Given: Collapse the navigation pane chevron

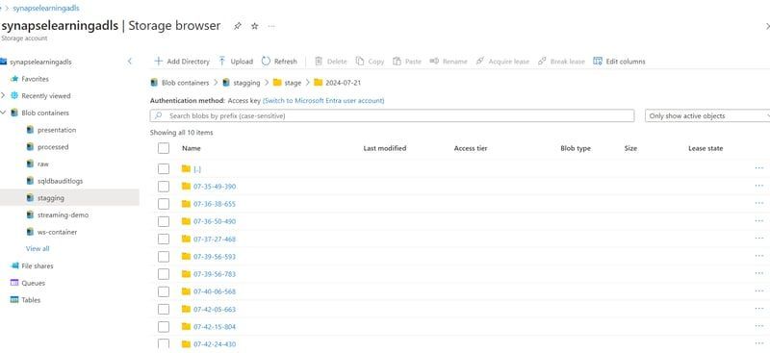Looking at the screenshot, I should 130,62.
